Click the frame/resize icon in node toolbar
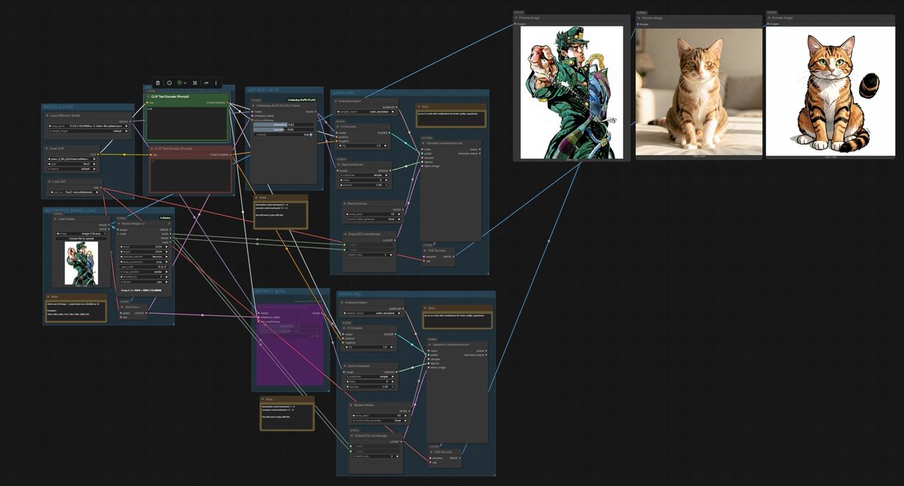 click(194, 83)
